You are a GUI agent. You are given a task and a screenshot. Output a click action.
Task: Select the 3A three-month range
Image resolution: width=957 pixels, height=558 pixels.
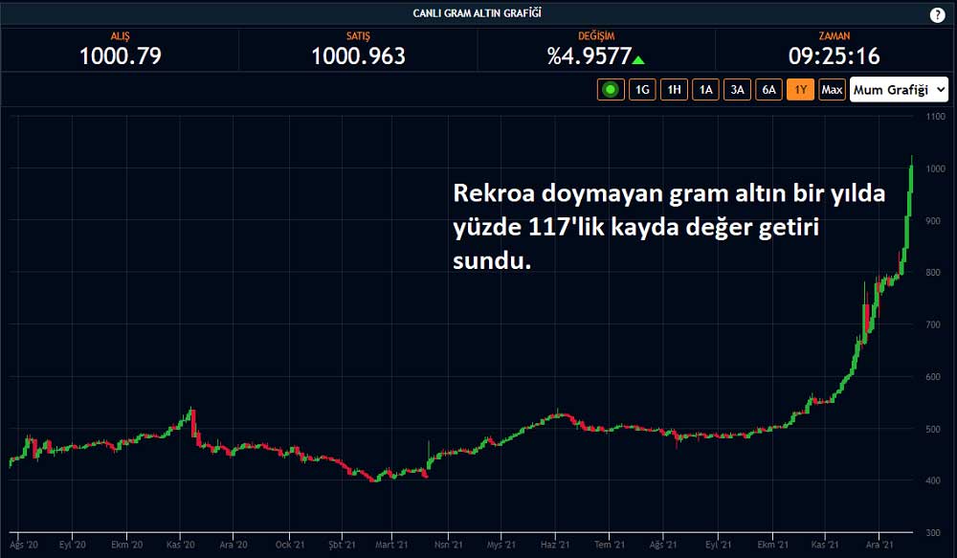tap(737, 90)
